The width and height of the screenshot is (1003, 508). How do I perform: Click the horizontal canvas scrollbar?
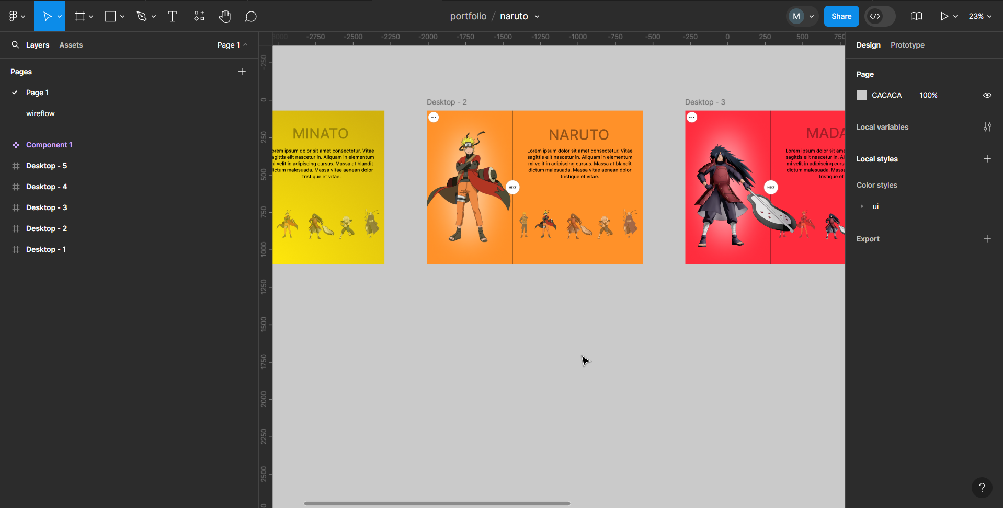click(437, 504)
